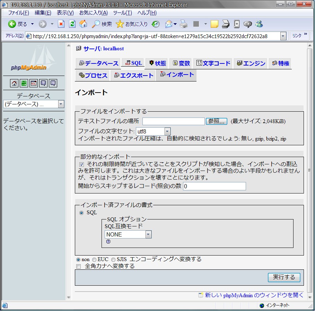The height and width of the screenshot is (311, 315).
Task: Click the server icon beside サーバ: localhost
Action: [79, 48]
